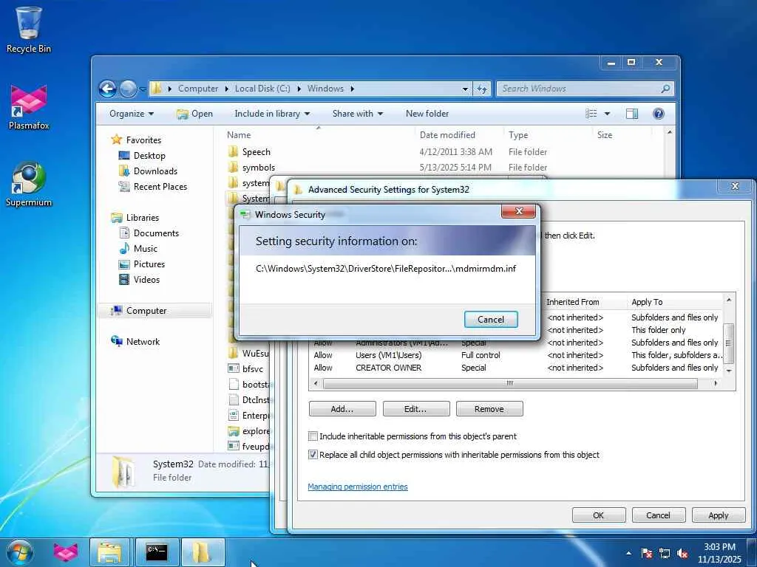Open the Pictures library
Viewport: 757px width, 567px height.
(149, 264)
